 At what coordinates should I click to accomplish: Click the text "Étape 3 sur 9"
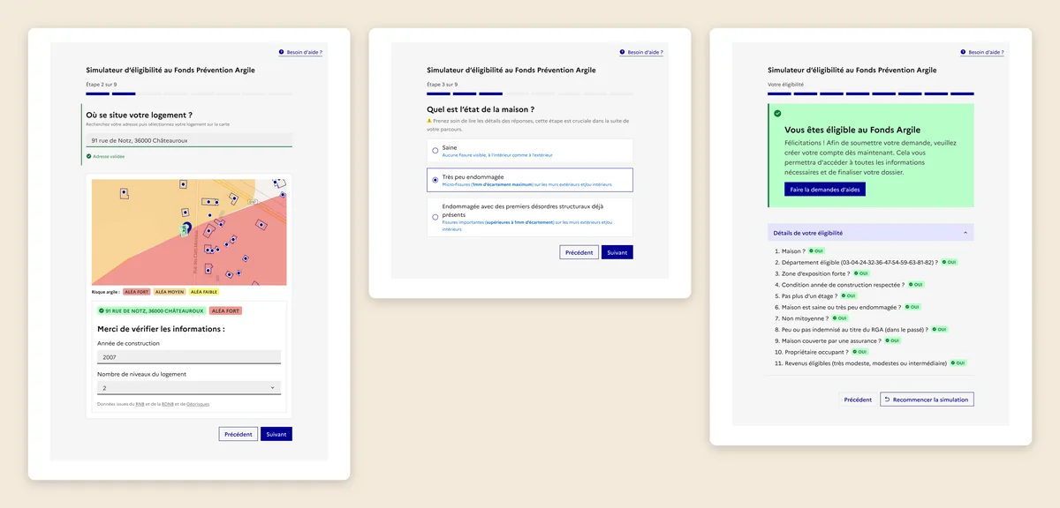tap(443, 85)
